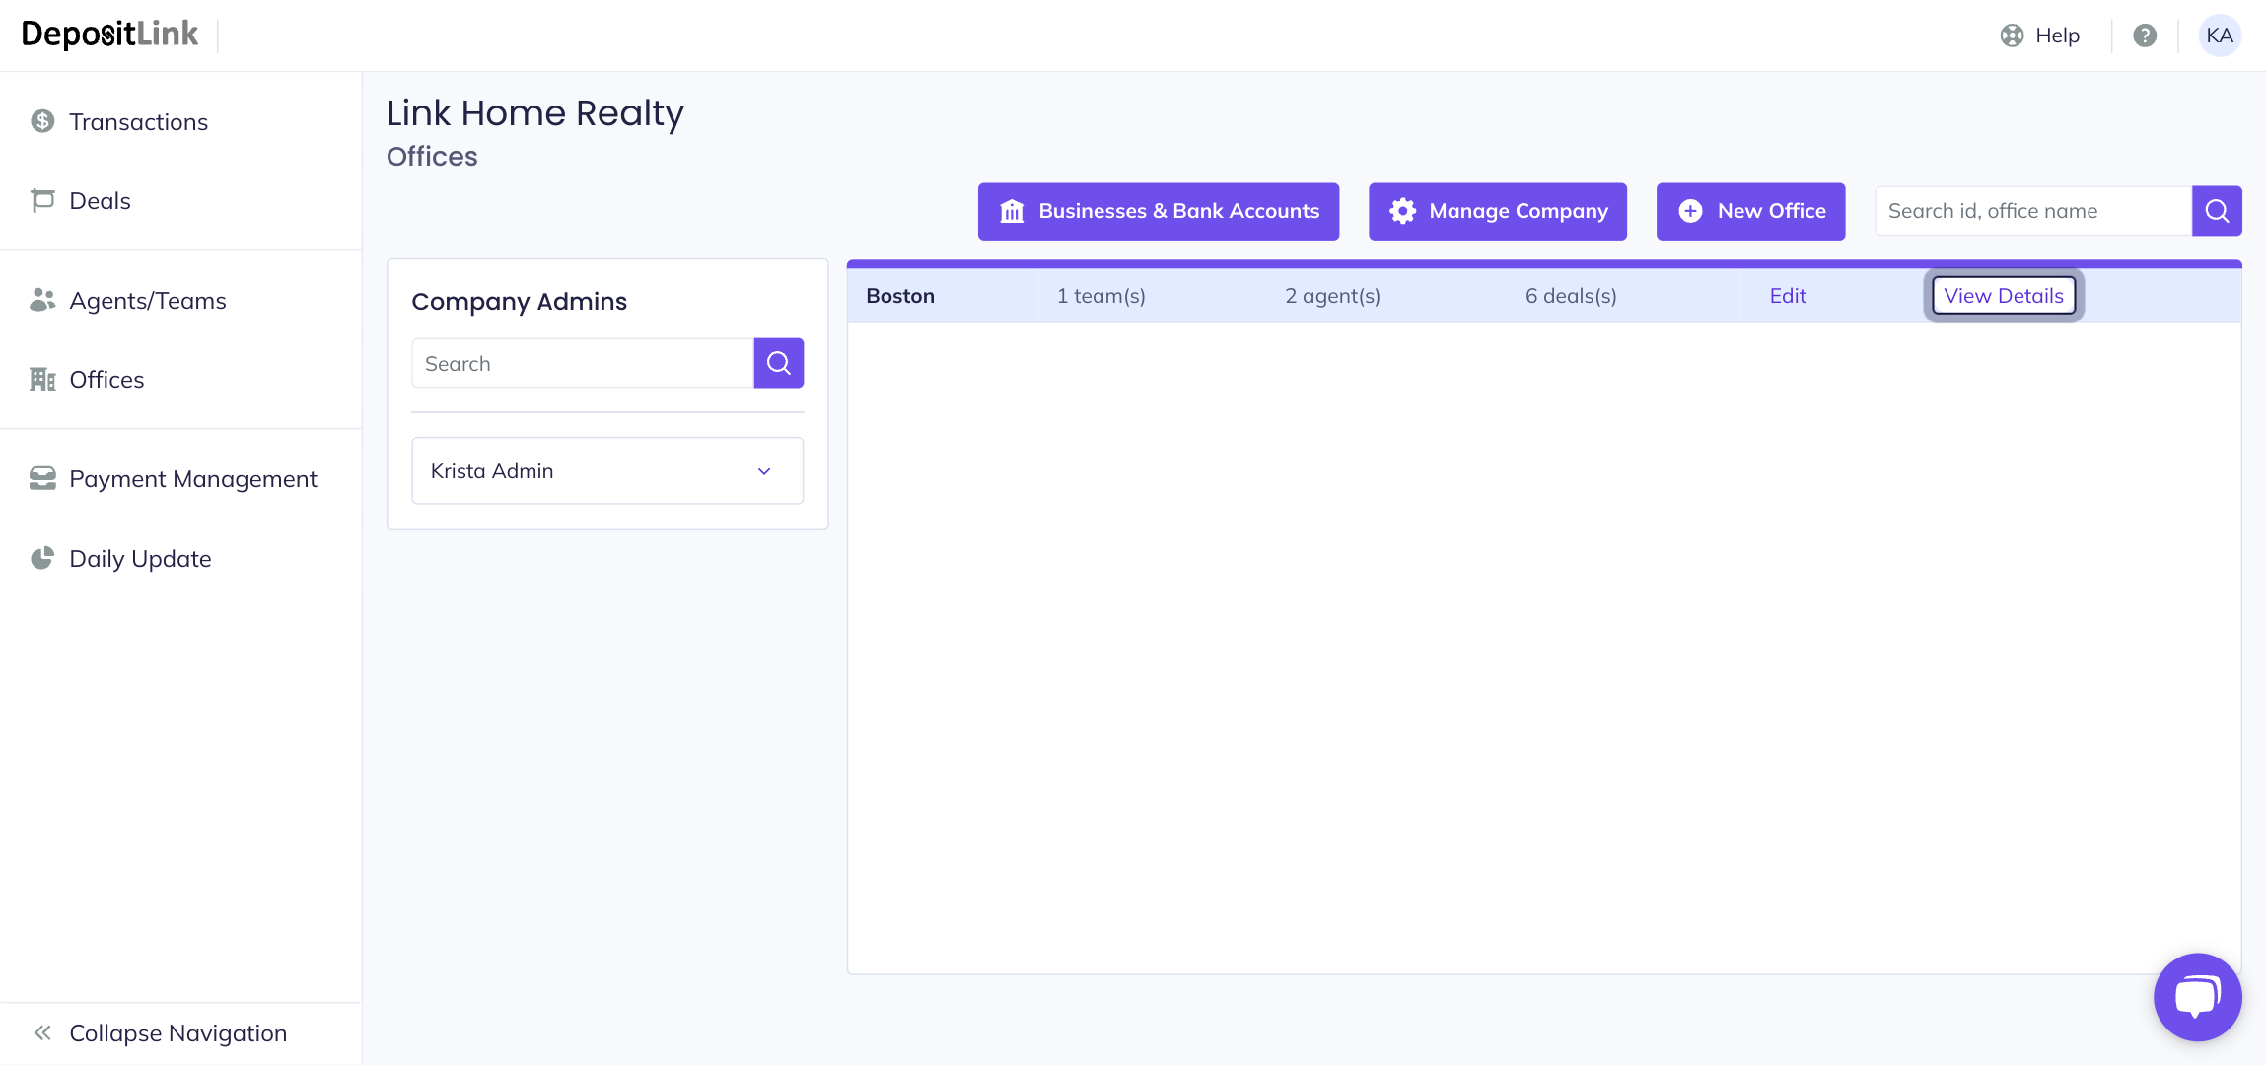The height and width of the screenshot is (1065, 2266).
Task: Click the office name search field
Action: (2031, 211)
